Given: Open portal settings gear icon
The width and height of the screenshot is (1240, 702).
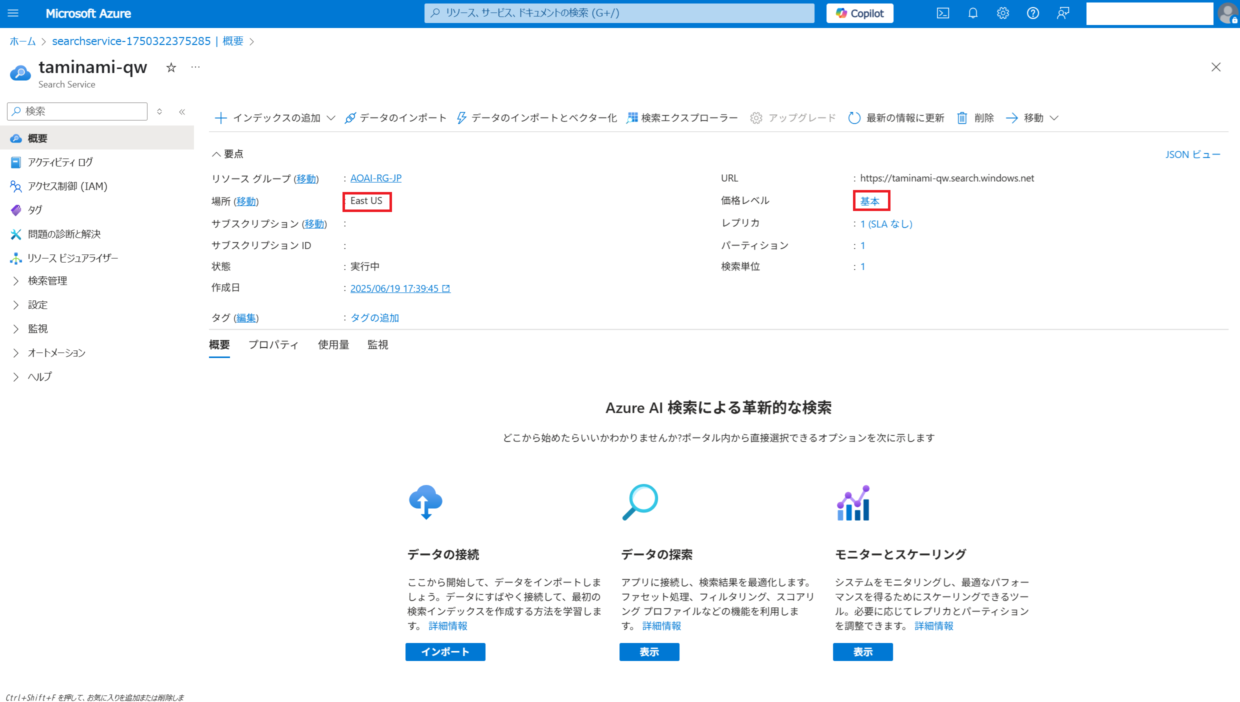Looking at the screenshot, I should tap(1002, 13).
